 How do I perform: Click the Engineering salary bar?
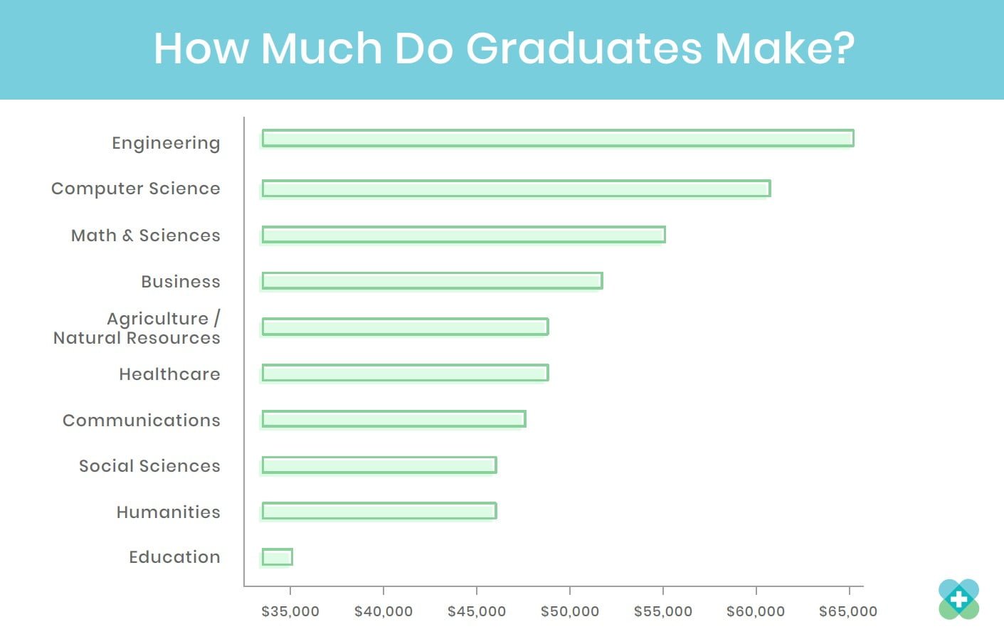tap(557, 138)
